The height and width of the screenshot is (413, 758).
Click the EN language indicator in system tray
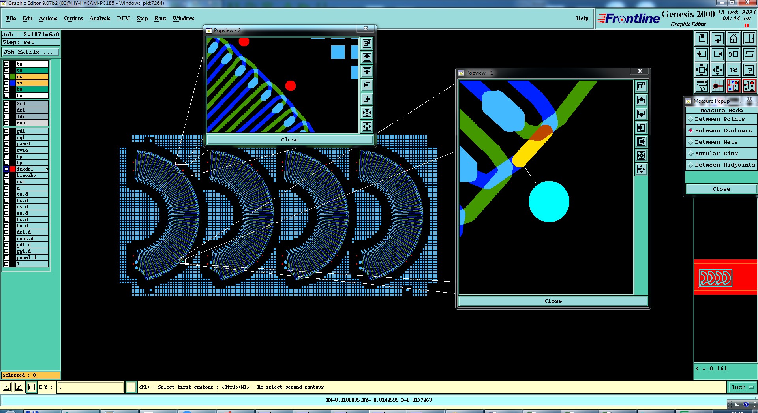point(737,405)
